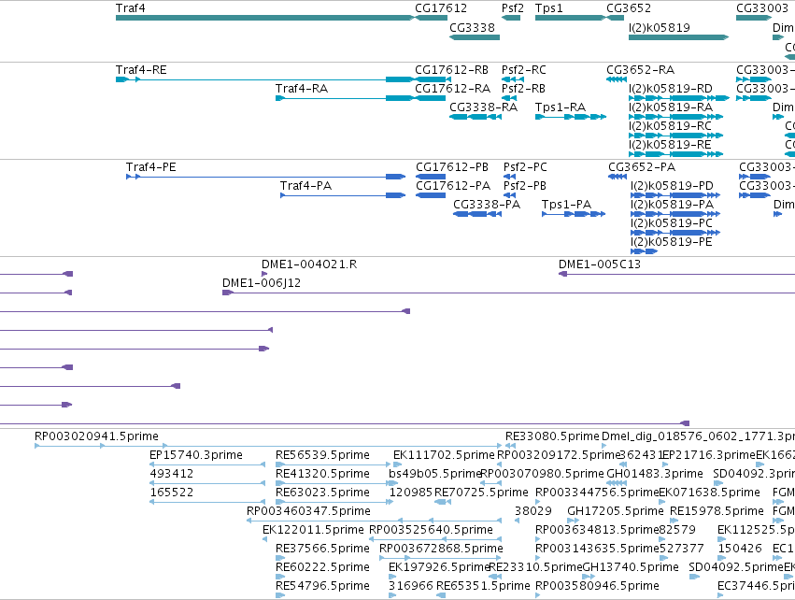Select the CG3652-PA protein label

pos(642,167)
